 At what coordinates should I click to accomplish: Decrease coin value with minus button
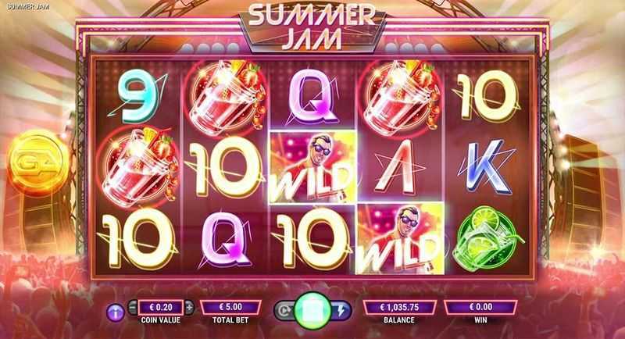pyautogui.click(x=133, y=308)
